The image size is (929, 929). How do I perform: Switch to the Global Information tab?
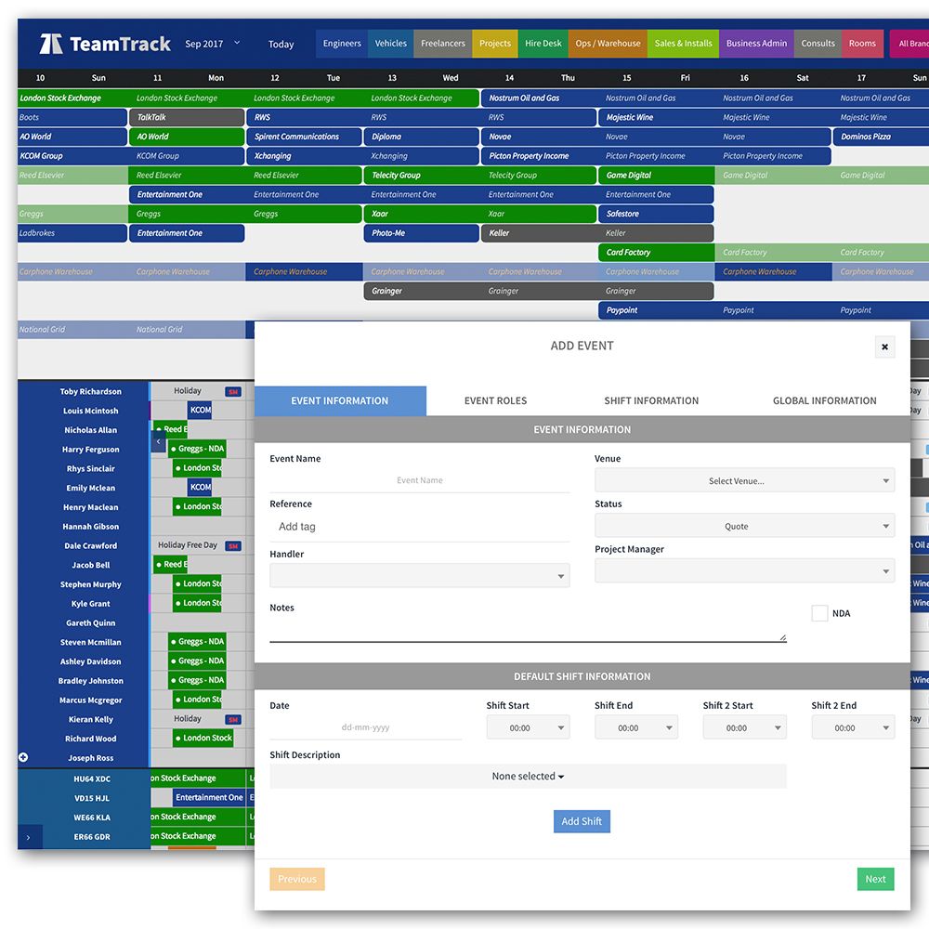coord(824,400)
